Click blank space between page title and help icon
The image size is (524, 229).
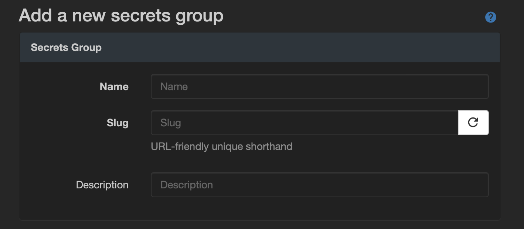tap(351, 17)
